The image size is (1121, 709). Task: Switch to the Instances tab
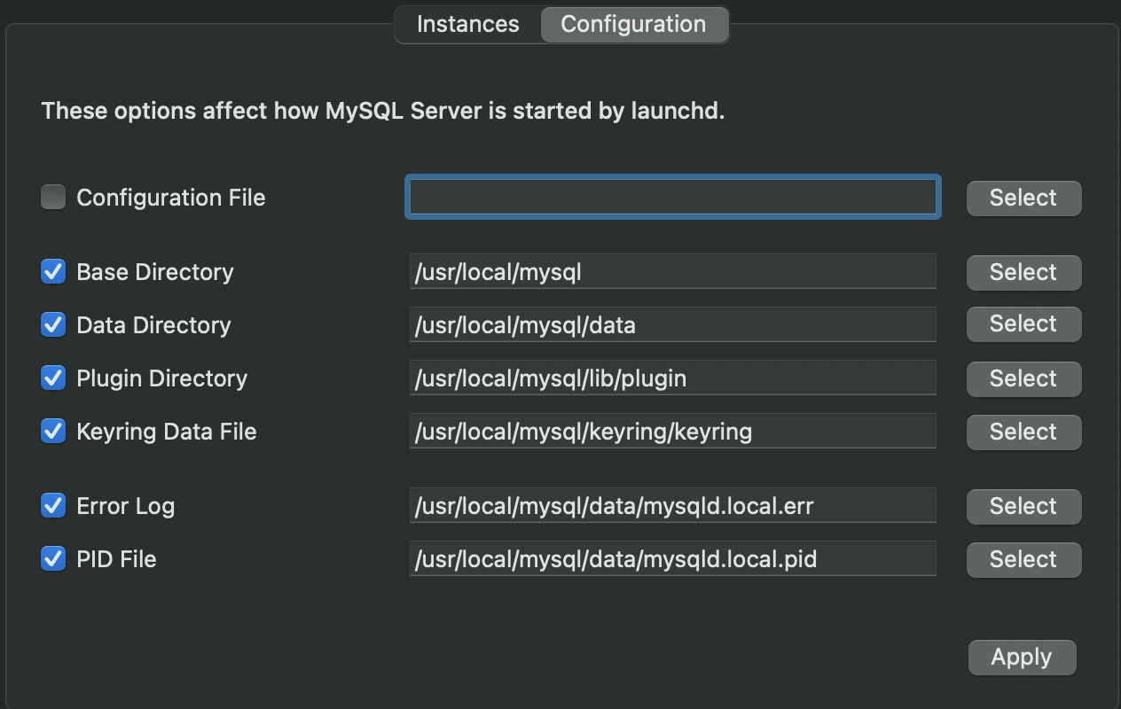(467, 24)
